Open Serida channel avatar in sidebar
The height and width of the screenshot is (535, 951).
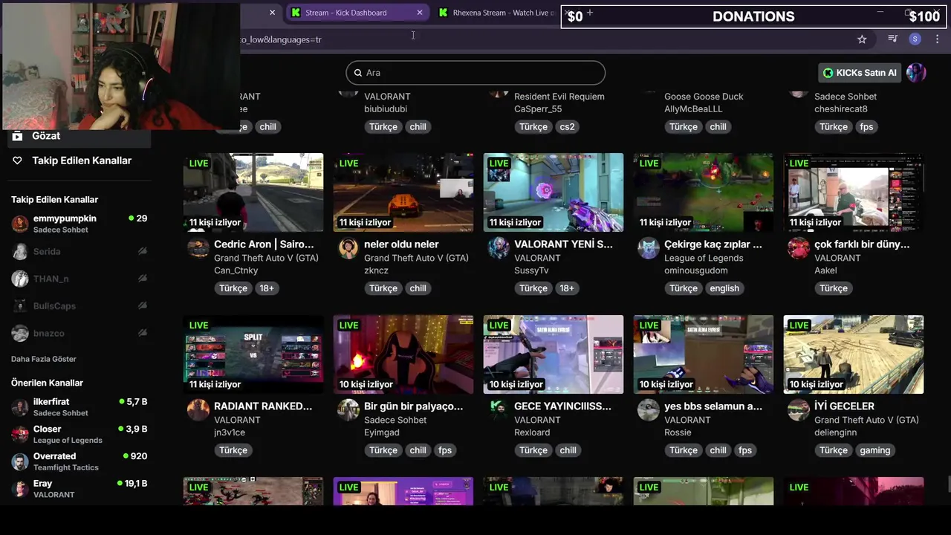20,252
